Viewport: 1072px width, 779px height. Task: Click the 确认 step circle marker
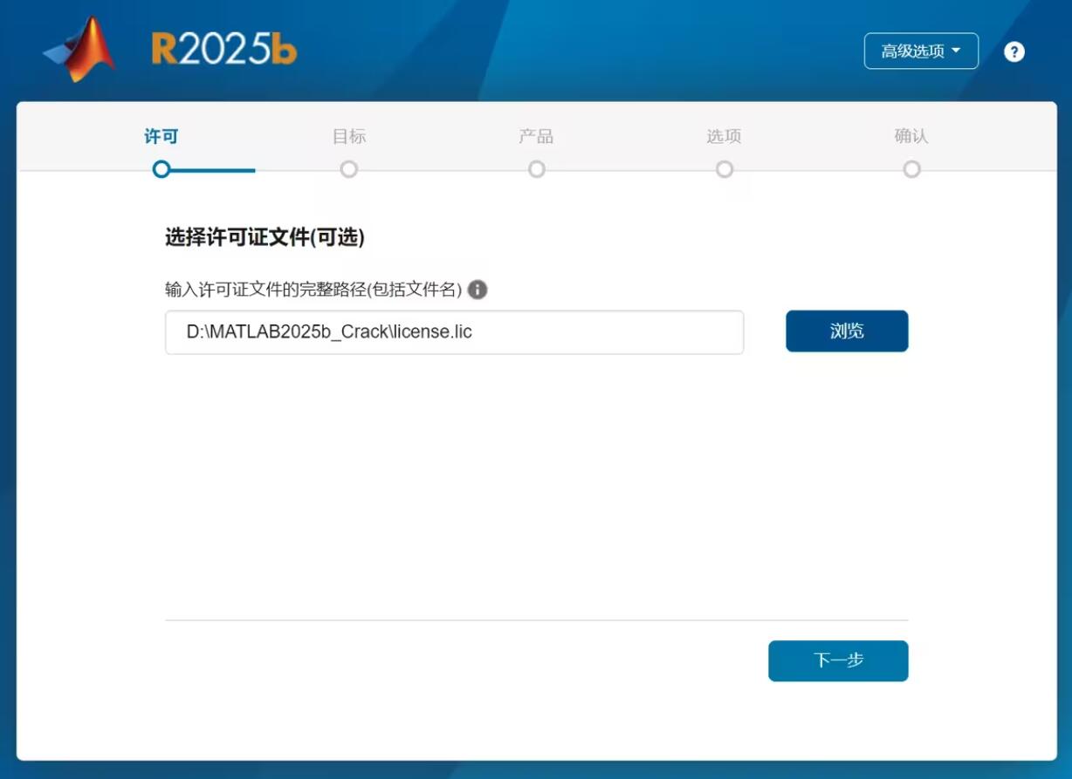(912, 169)
